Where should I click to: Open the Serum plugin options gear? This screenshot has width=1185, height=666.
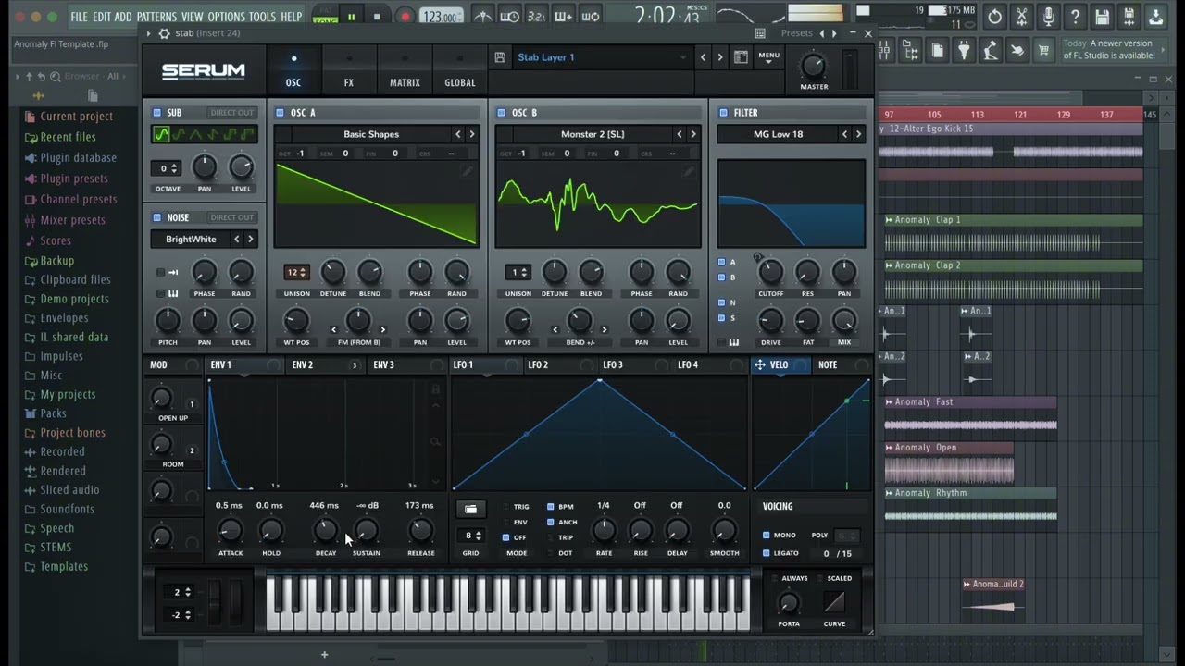tap(164, 33)
